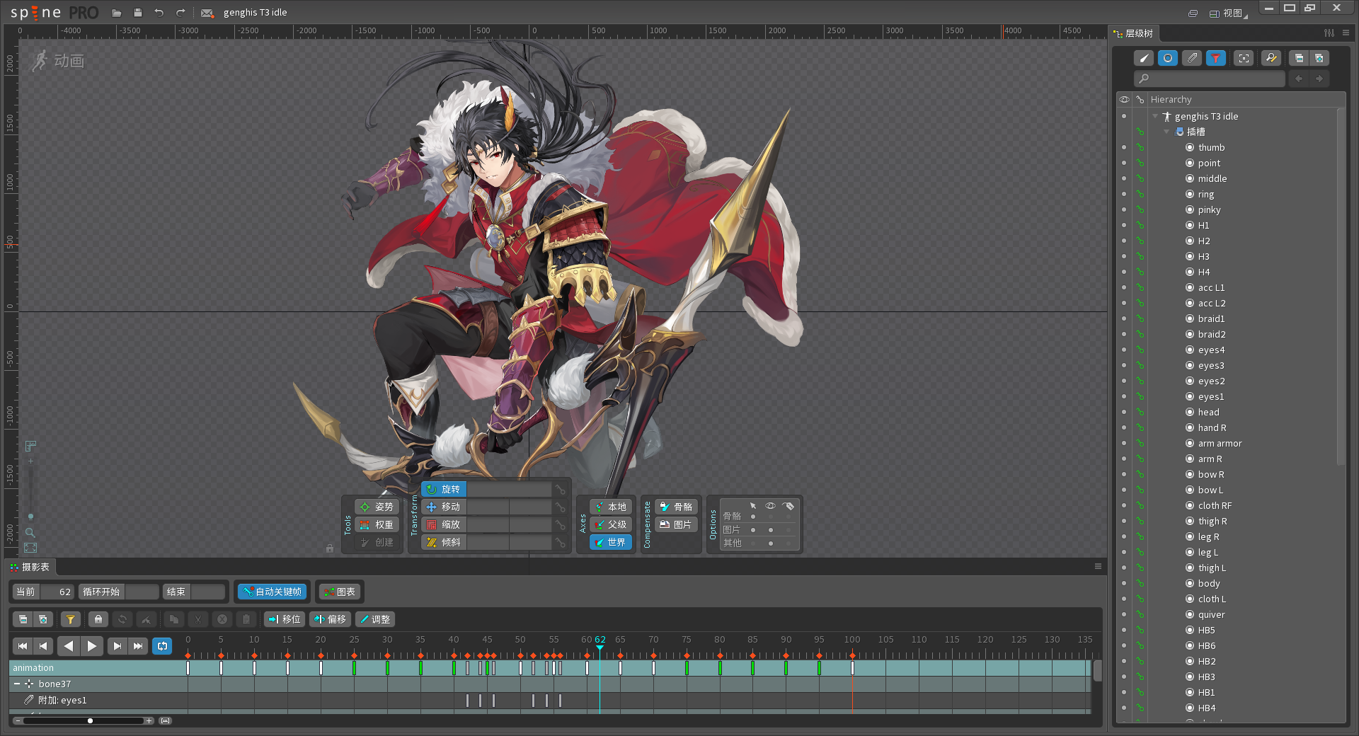Select 本地 local axes

(x=610, y=507)
